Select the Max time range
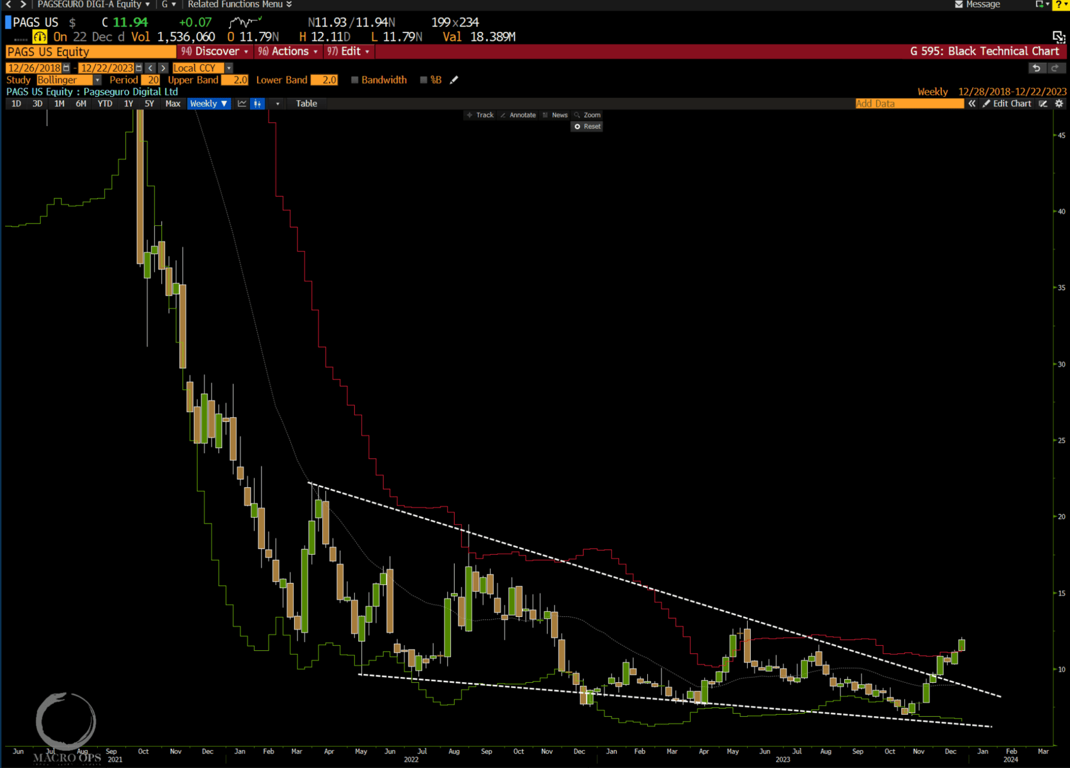This screenshot has width=1070, height=768. [x=173, y=104]
